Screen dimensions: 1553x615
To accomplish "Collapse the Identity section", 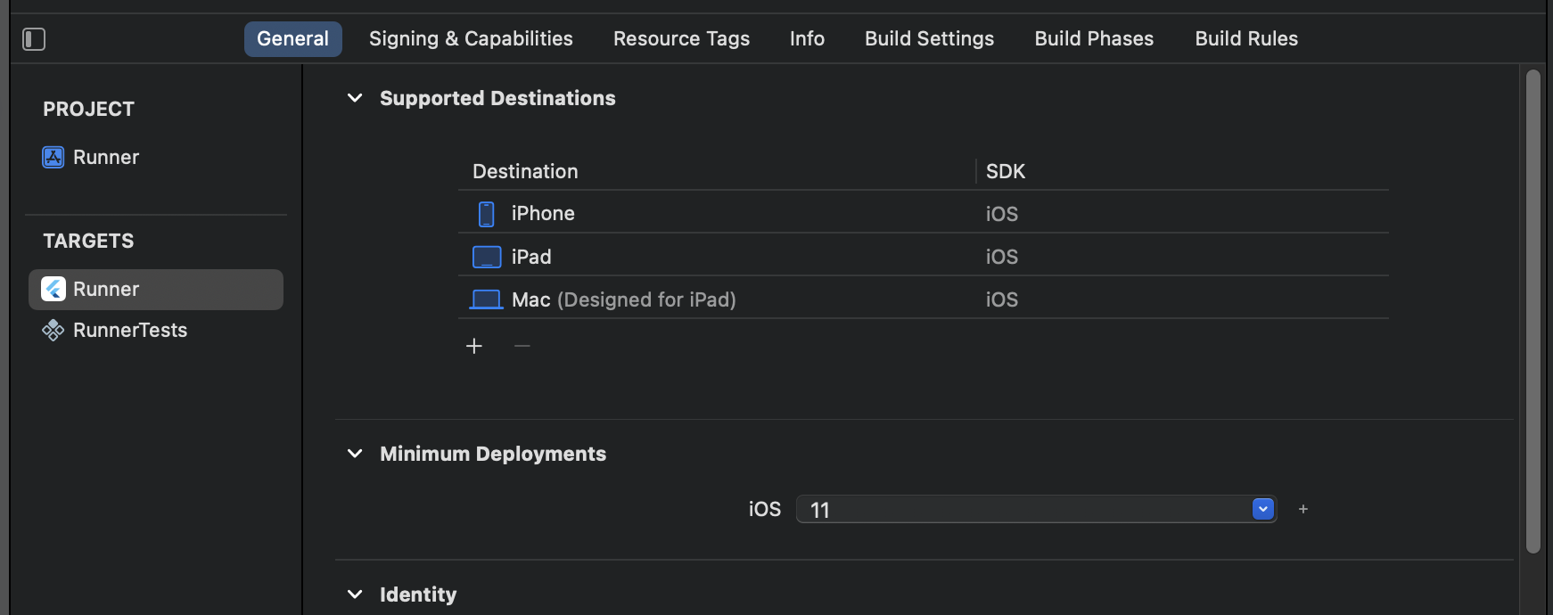I will point(355,594).
